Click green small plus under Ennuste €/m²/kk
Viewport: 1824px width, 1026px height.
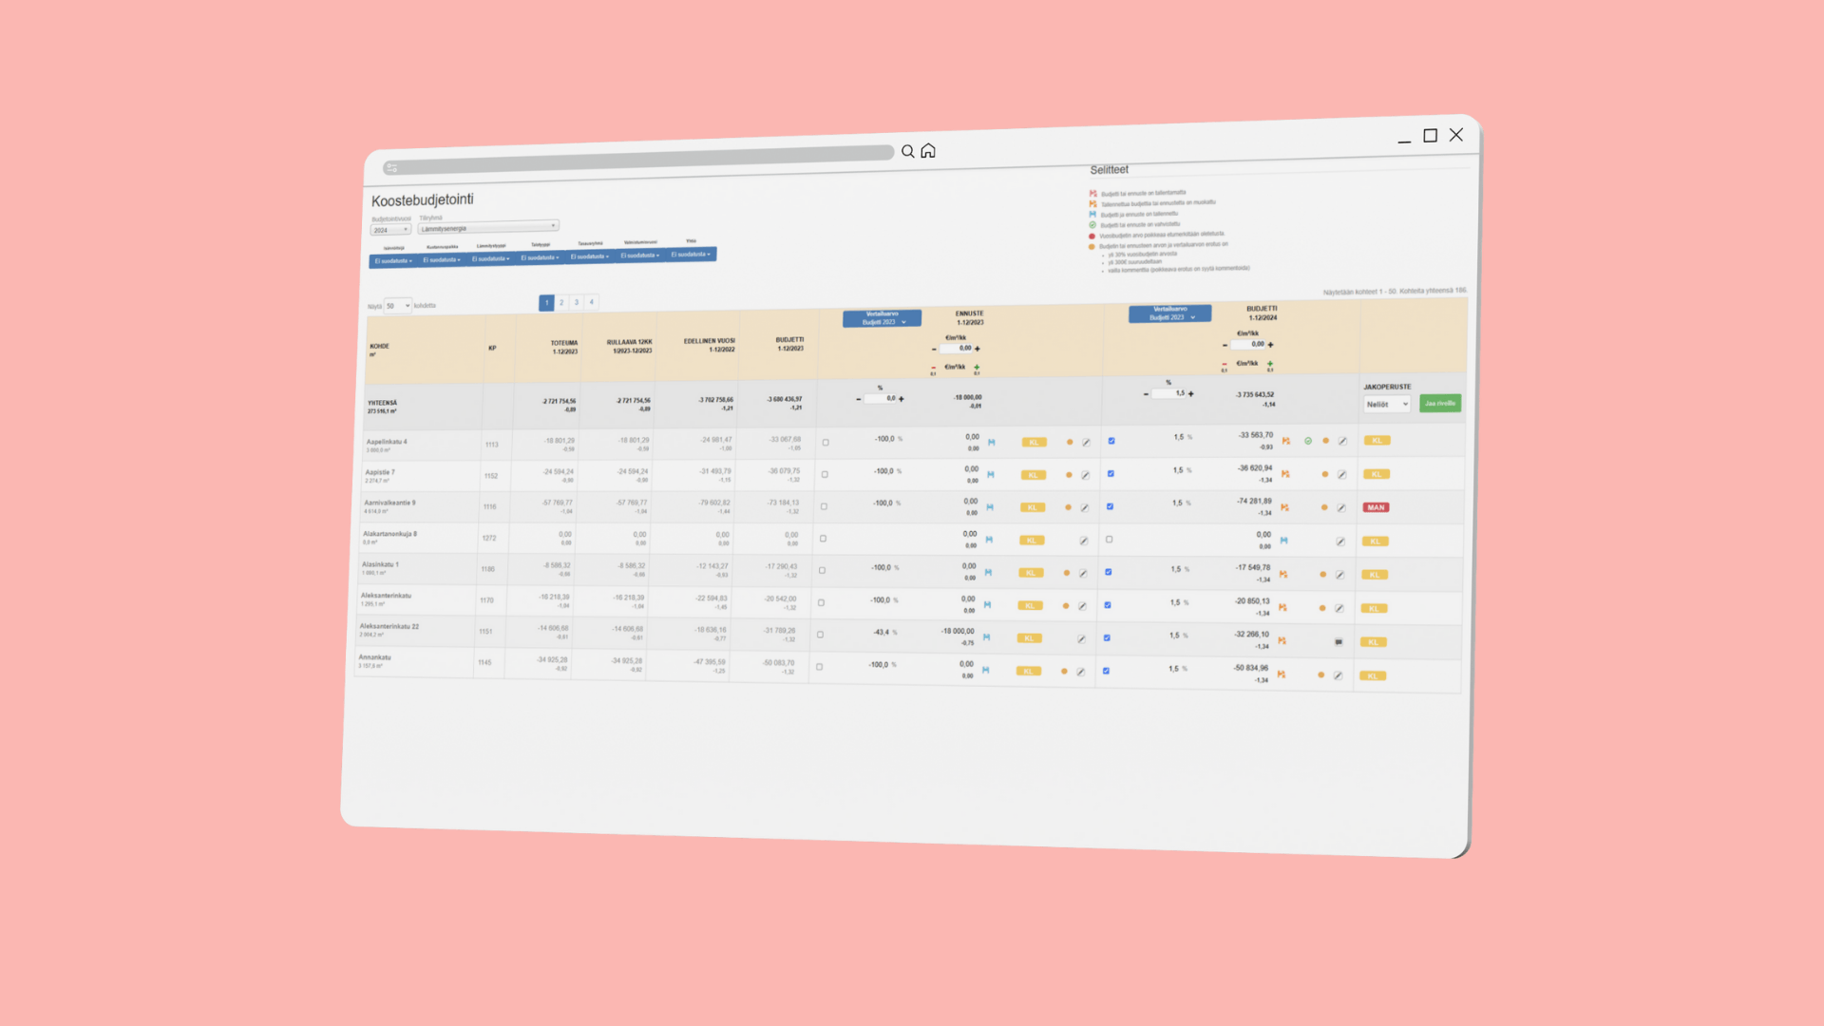click(977, 367)
